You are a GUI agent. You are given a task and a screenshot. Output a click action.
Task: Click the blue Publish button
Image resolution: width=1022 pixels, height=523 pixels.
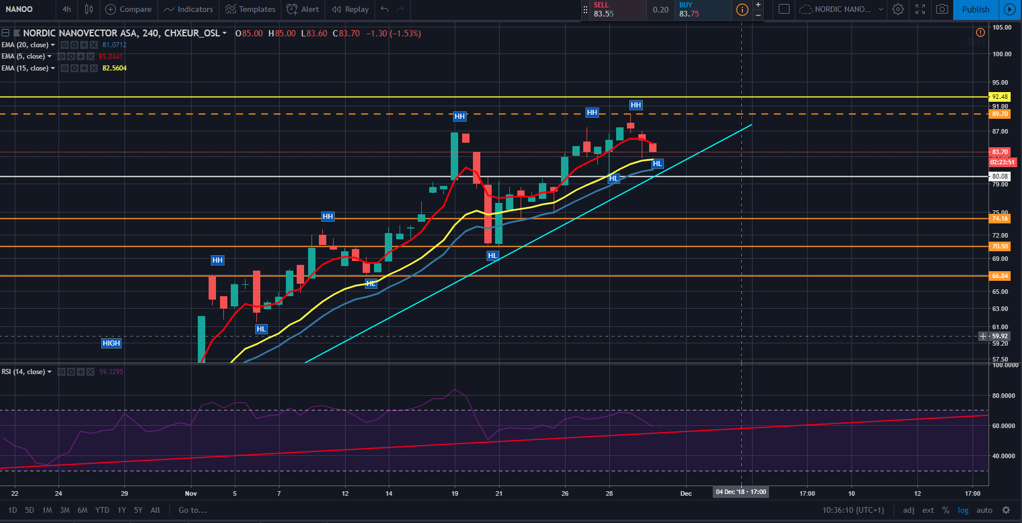tap(975, 9)
